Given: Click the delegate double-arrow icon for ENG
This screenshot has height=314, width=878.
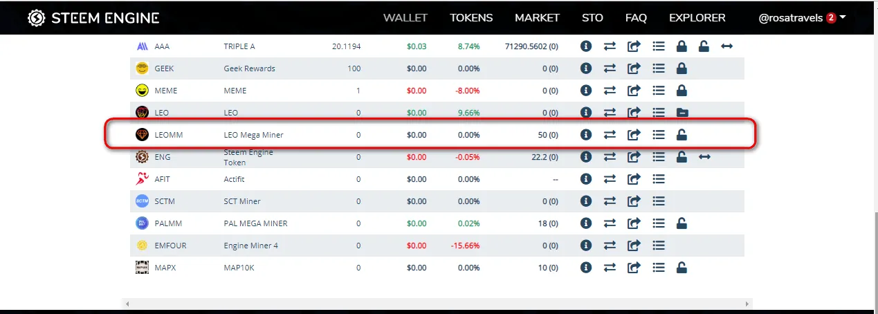Looking at the screenshot, I should pyautogui.click(x=704, y=157).
